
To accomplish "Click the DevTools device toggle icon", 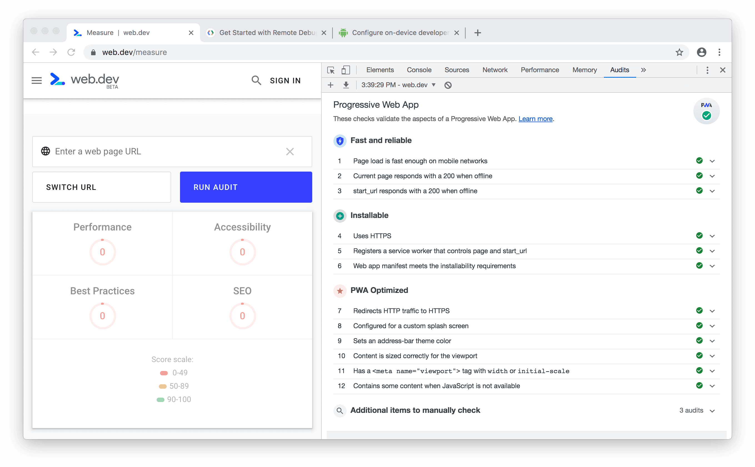I will click(346, 70).
